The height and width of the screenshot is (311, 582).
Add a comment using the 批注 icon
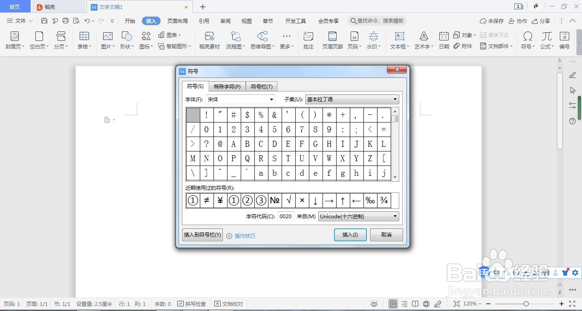click(x=308, y=40)
